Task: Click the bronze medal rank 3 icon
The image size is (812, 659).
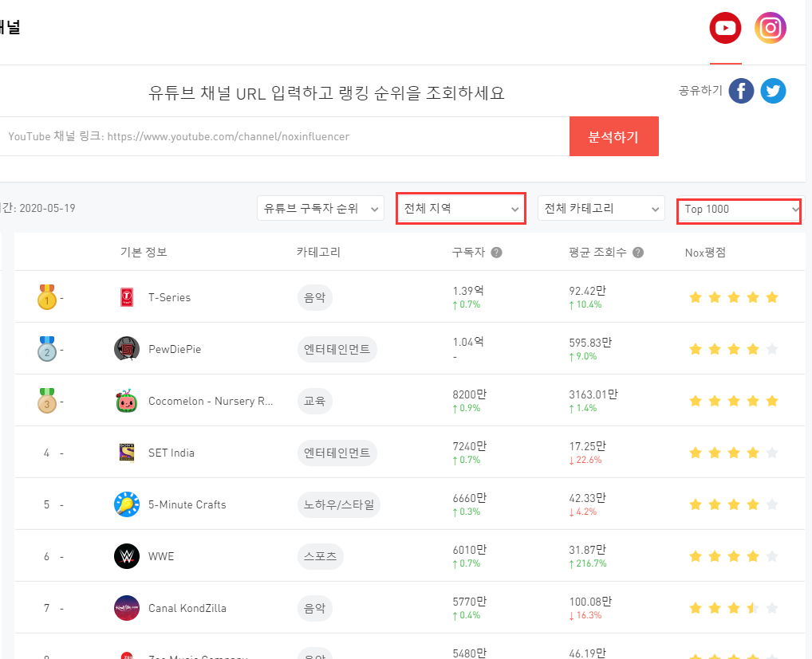Action: (x=46, y=401)
